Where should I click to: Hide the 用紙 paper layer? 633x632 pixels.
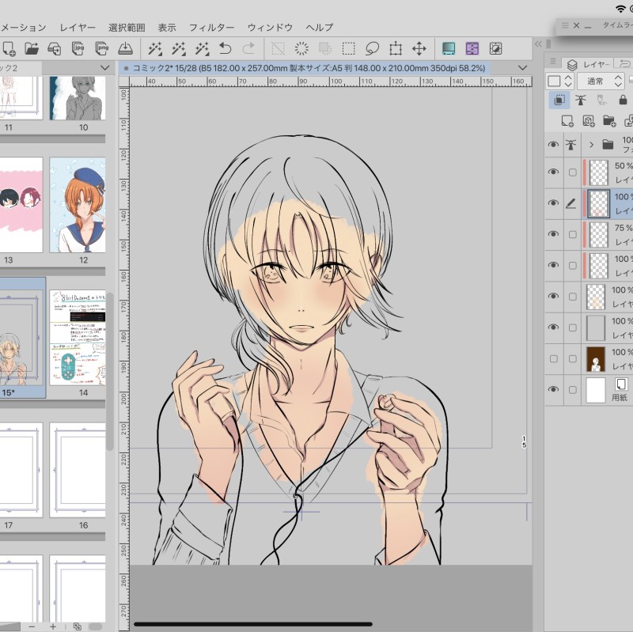point(553,389)
